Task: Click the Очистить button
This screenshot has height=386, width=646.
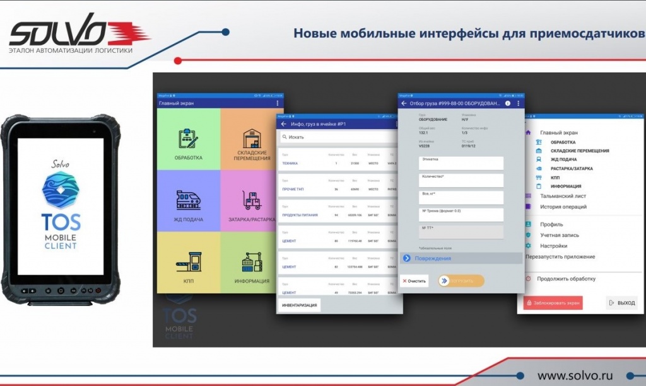Action: (414, 281)
